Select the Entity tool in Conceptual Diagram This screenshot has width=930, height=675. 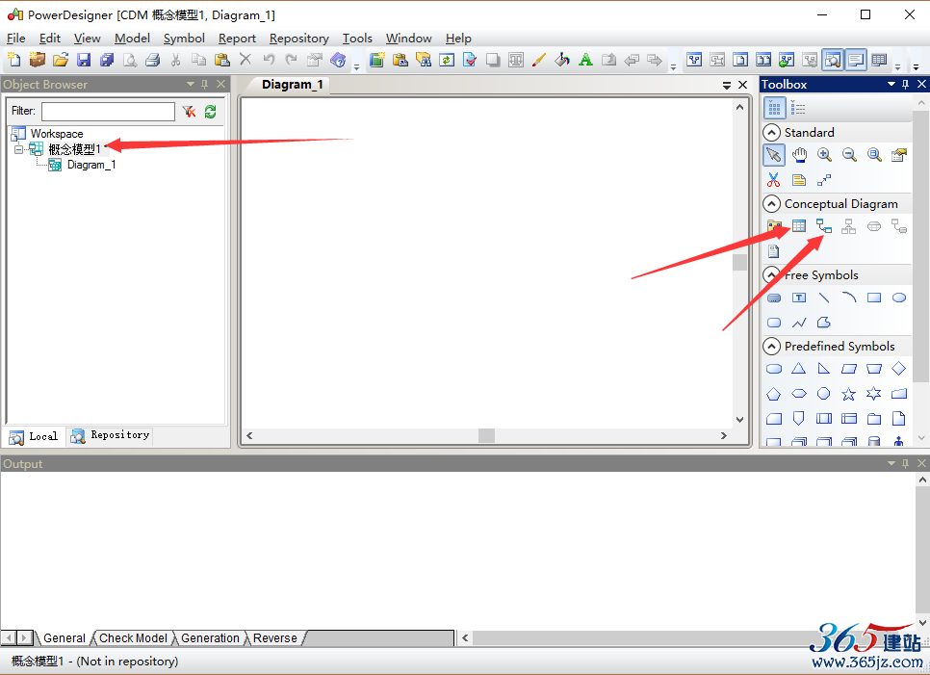tap(799, 226)
